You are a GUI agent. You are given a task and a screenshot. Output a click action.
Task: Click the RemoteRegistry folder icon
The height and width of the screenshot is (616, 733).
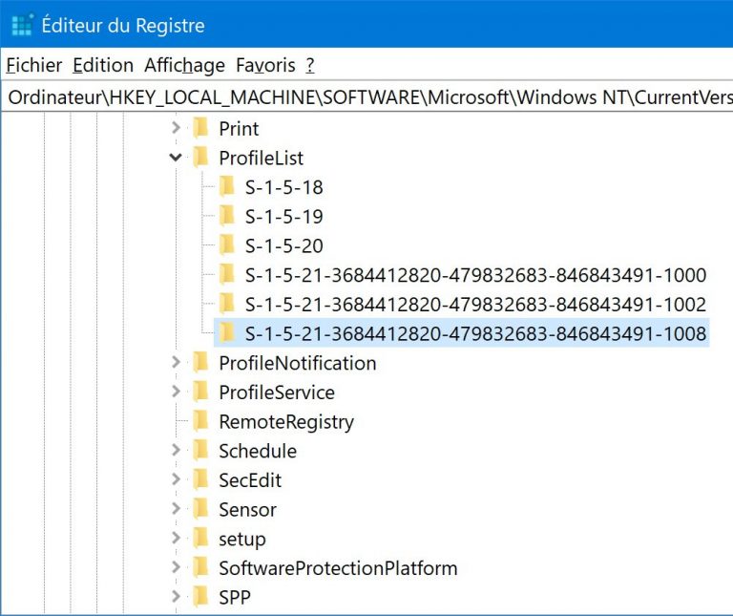[x=200, y=421]
